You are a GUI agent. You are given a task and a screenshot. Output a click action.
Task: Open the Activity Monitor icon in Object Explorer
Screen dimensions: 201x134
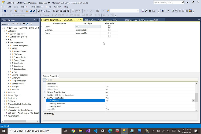pos(31,24)
